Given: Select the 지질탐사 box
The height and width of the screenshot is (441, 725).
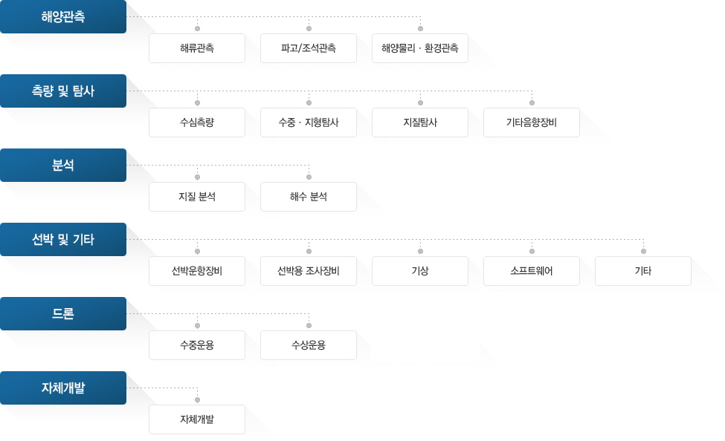Looking at the screenshot, I should click(x=420, y=122).
